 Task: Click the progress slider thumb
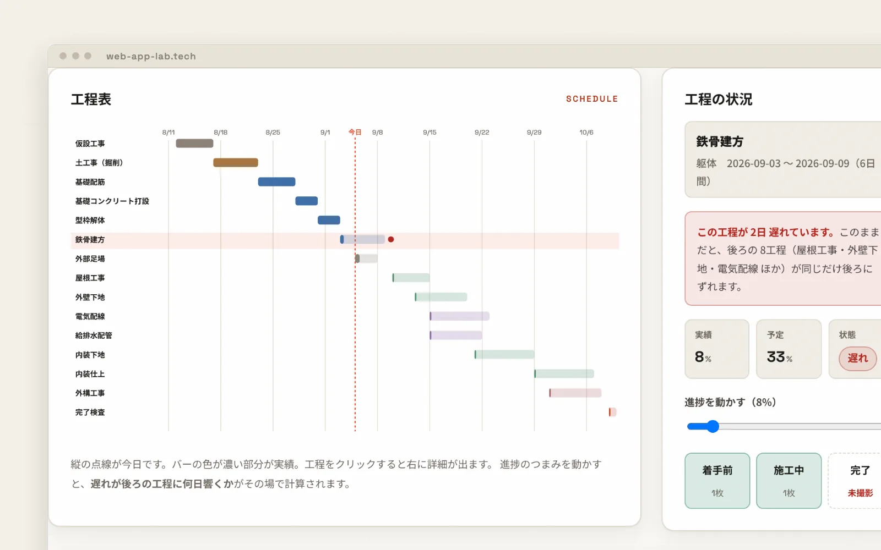[x=713, y=426]
